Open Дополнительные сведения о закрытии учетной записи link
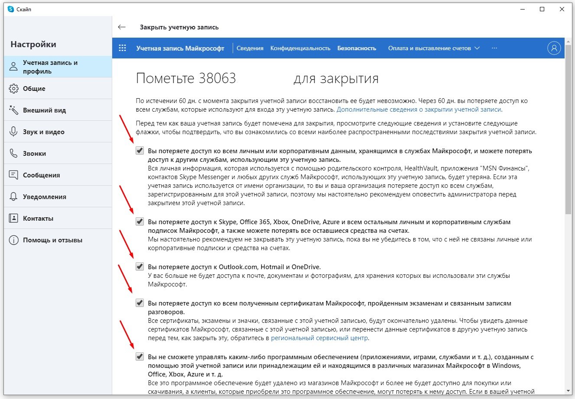Viewport: 575px width, 399px height. coord(419,109)
